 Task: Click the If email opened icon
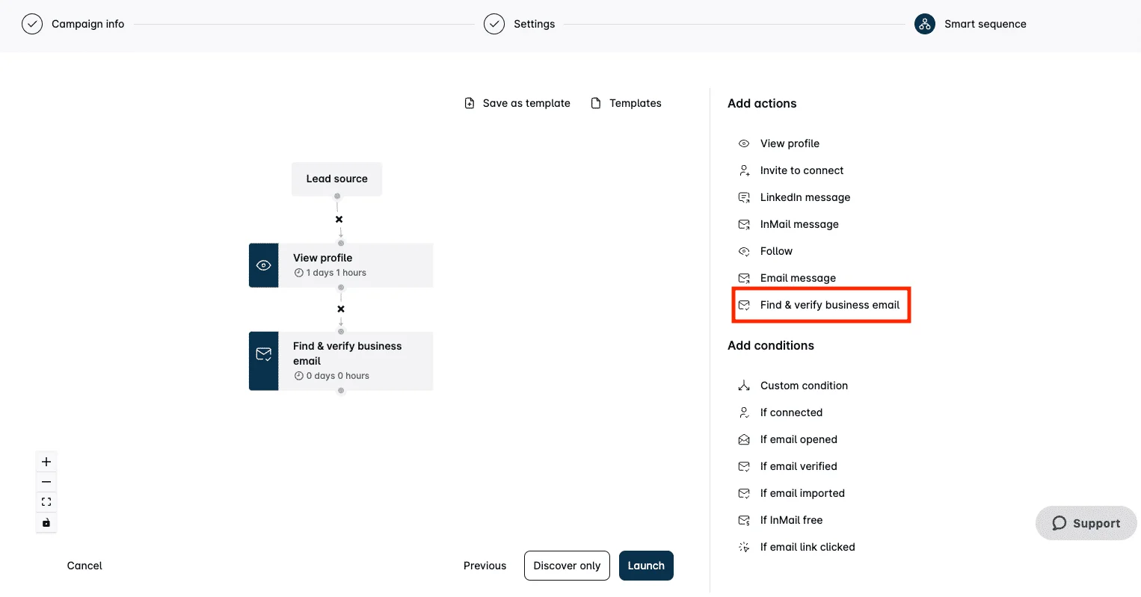pos(744,439)
